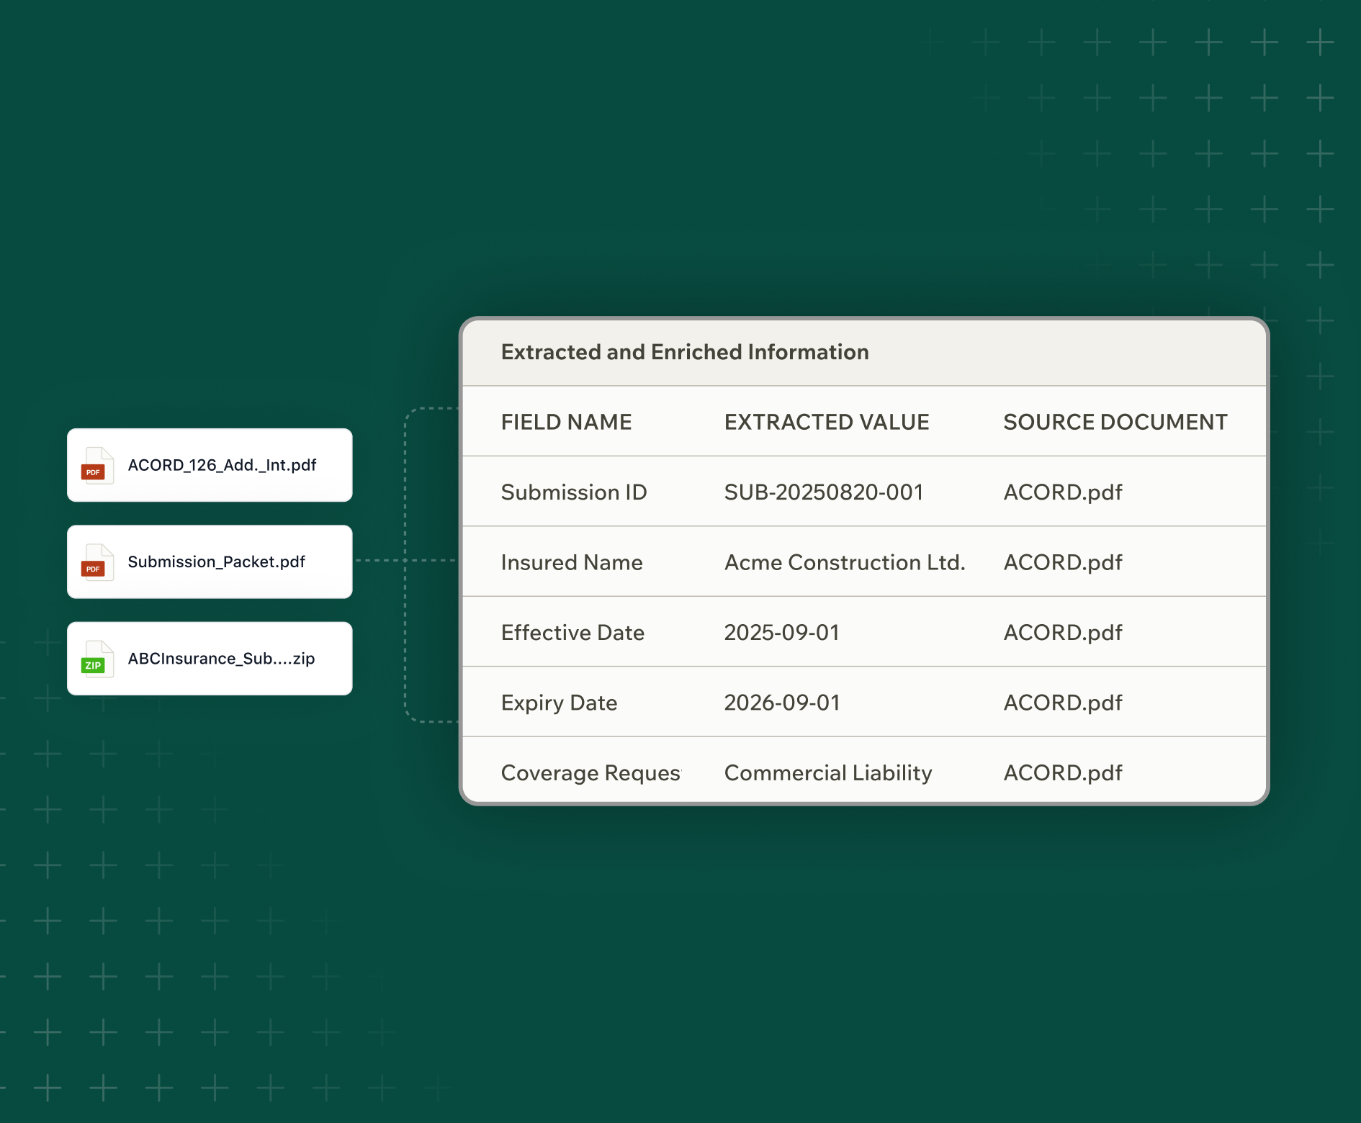Image resolution: width=1361 pixels, height=1123 pixels.
Task: Click the SOURCE DOCUMENT column header
Action: [x=1115, y=422]
